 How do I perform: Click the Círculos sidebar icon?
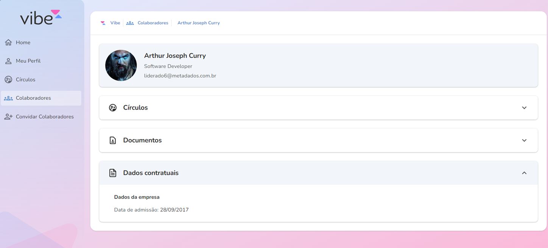[8, 79]
